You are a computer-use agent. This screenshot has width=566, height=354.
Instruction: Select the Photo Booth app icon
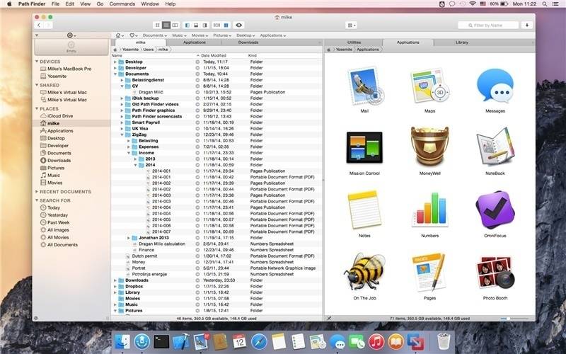(x=495, y=277)
